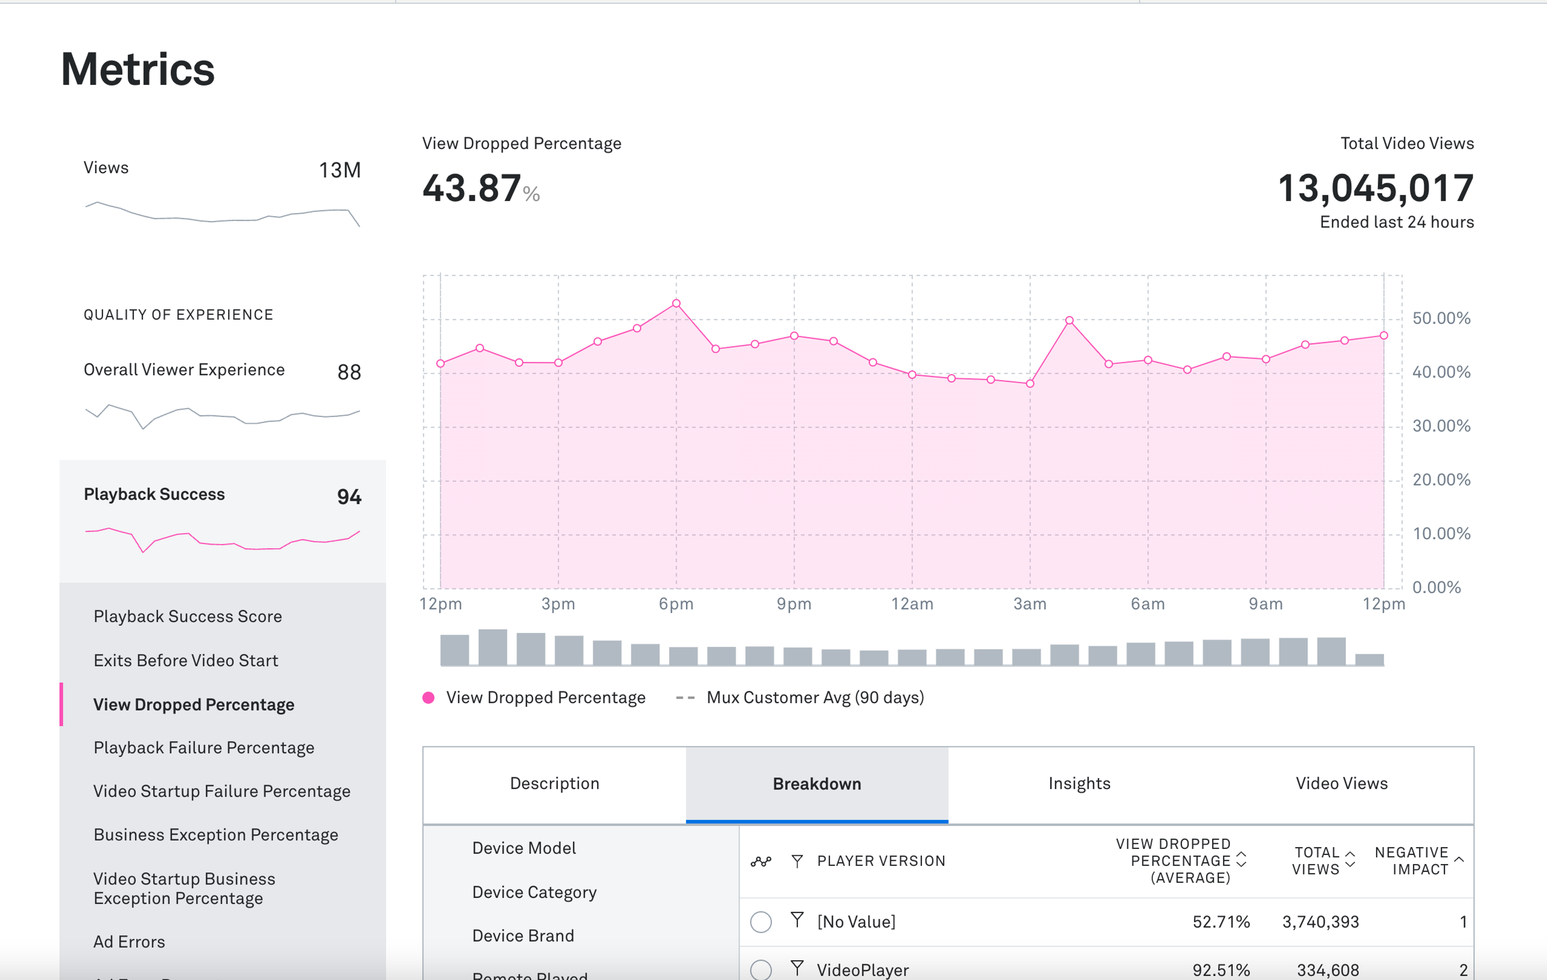Open the Description tab
The height and width of the screenshot is (980, 1547).
[x=554, y=783]
